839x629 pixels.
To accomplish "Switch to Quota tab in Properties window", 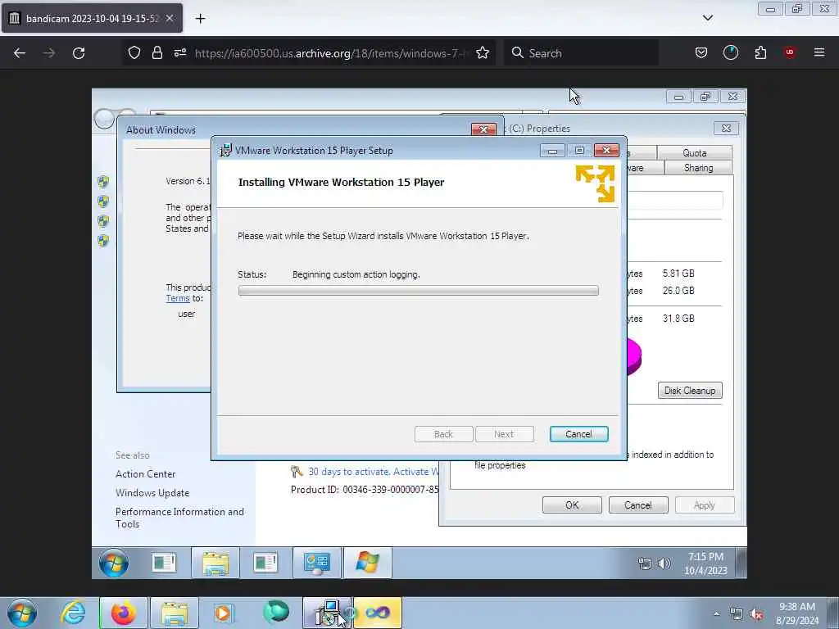I will pos(695,153).
